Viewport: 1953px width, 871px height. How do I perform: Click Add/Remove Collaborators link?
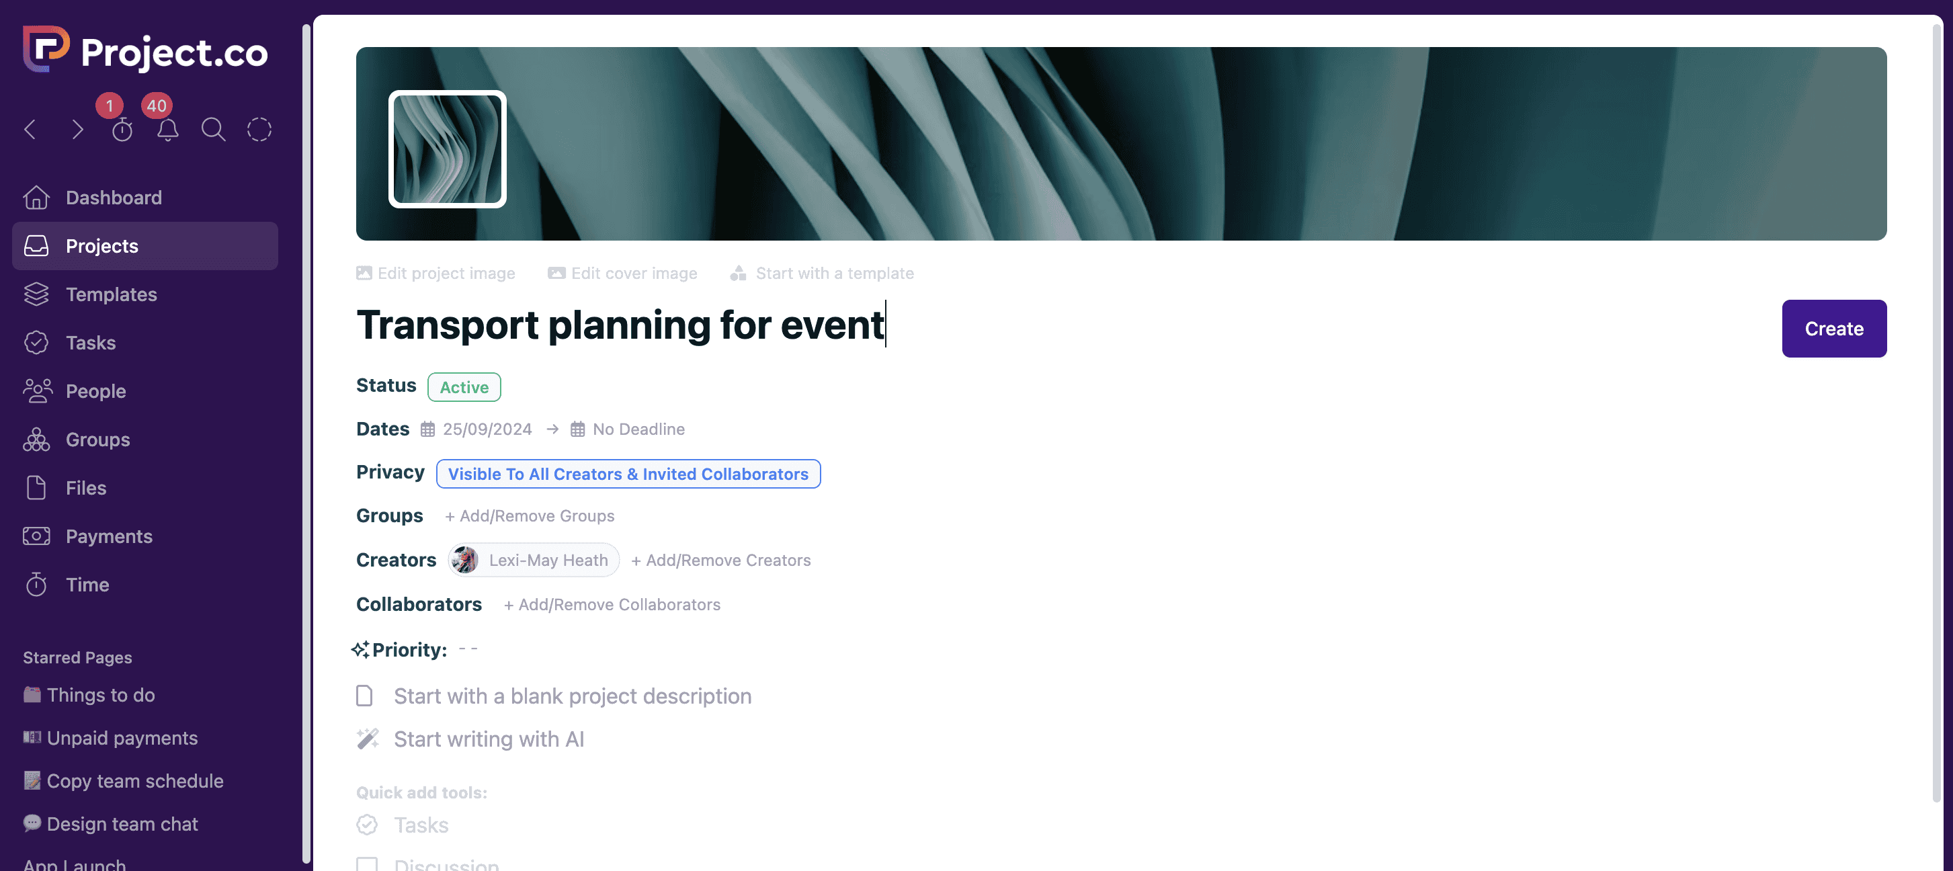612,604
